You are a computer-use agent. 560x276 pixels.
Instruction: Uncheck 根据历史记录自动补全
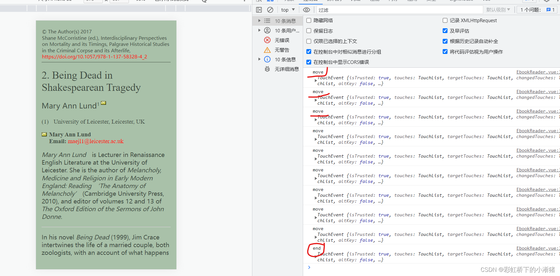click(x=445, y=41)
